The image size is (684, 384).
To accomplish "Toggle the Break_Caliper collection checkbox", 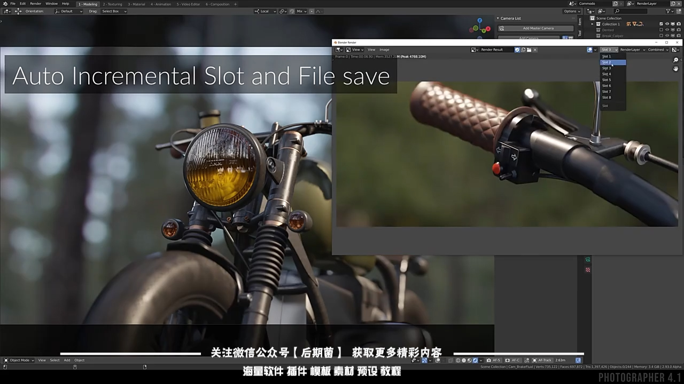I will pos(661,36).
